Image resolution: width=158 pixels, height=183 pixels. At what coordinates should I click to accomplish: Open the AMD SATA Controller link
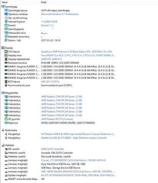coord(53,149)
